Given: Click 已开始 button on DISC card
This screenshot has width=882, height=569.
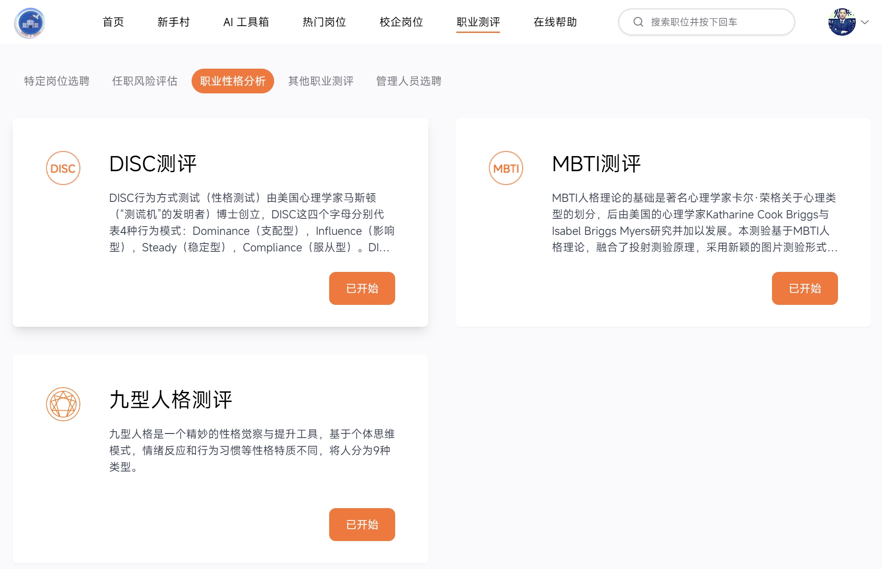Looking at the screenshot, I should click(362, 288).
